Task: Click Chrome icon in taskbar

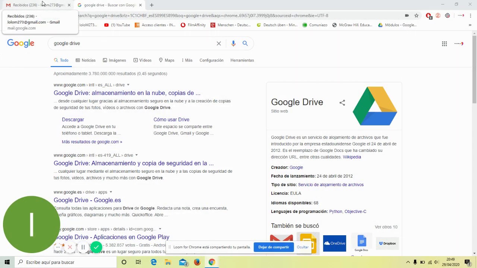Action: click(212, 262)
